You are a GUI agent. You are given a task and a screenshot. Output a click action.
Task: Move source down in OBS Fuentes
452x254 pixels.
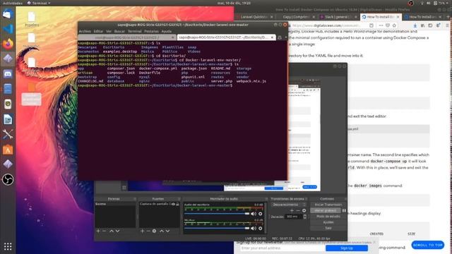[x=167, y=231]
